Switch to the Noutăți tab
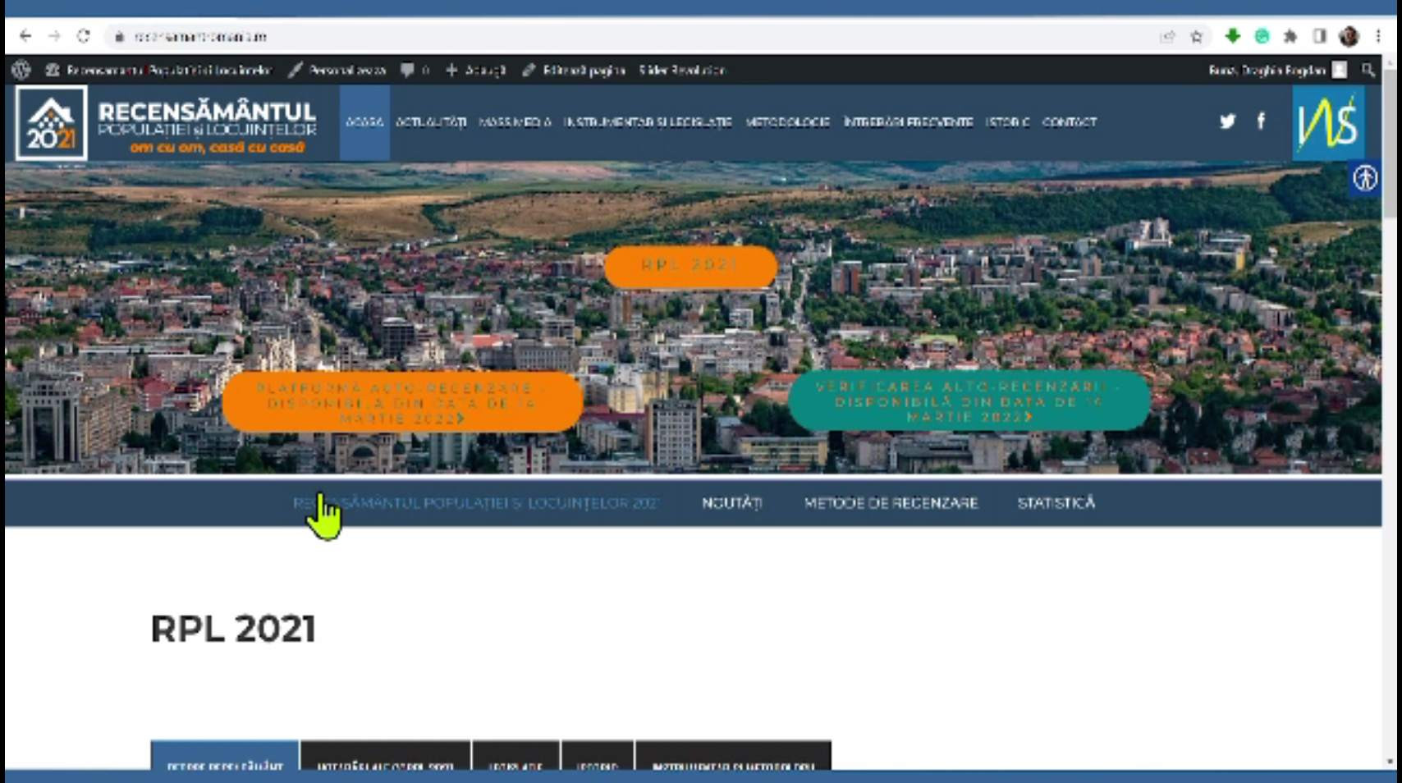This screenshot has width=1402, height=783. tap(731, 502)
